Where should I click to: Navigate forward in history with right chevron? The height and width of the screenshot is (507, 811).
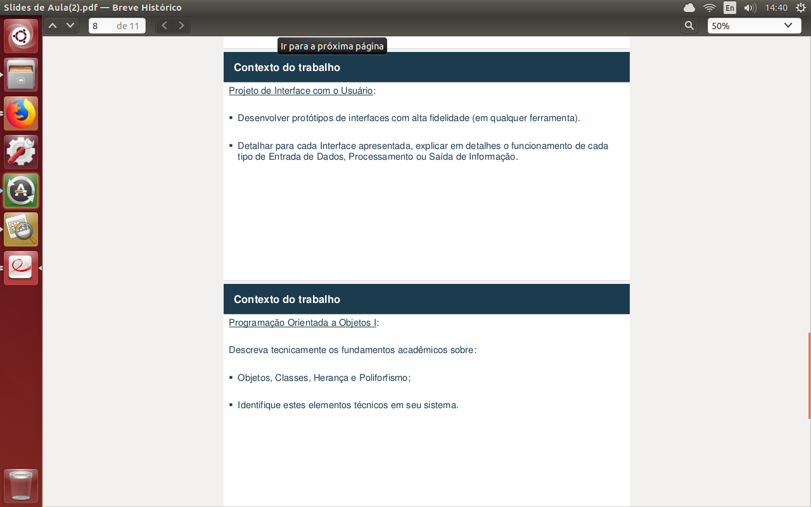coord(182,26)
